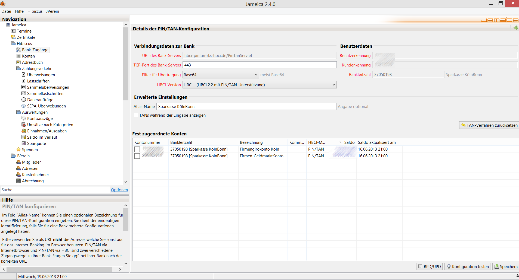
Task: Click the Sparquote chart icon
Action: 24,143
